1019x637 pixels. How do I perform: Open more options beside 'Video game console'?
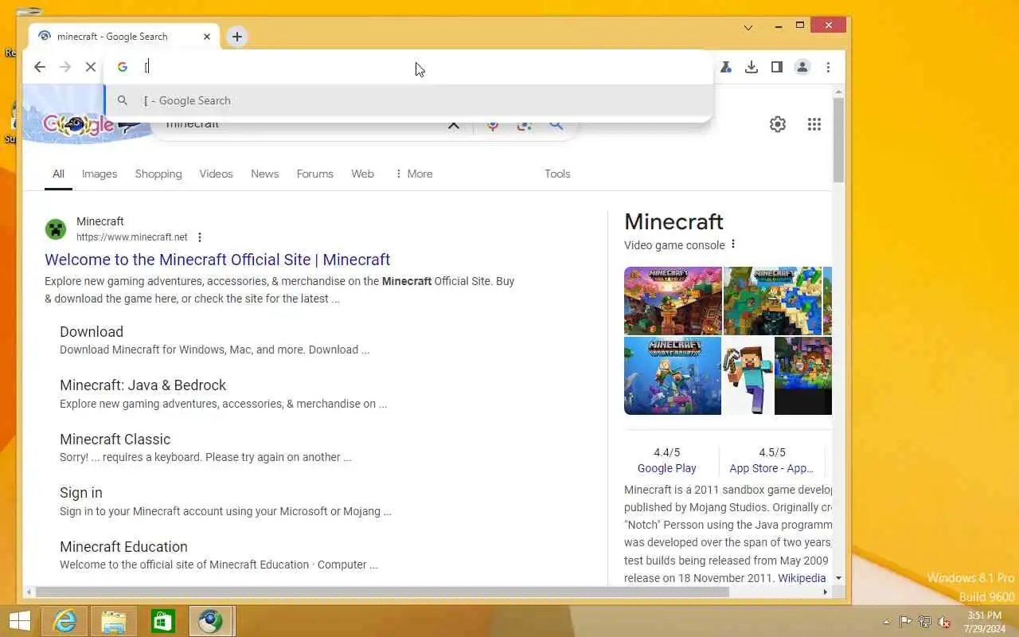point(733,244)
